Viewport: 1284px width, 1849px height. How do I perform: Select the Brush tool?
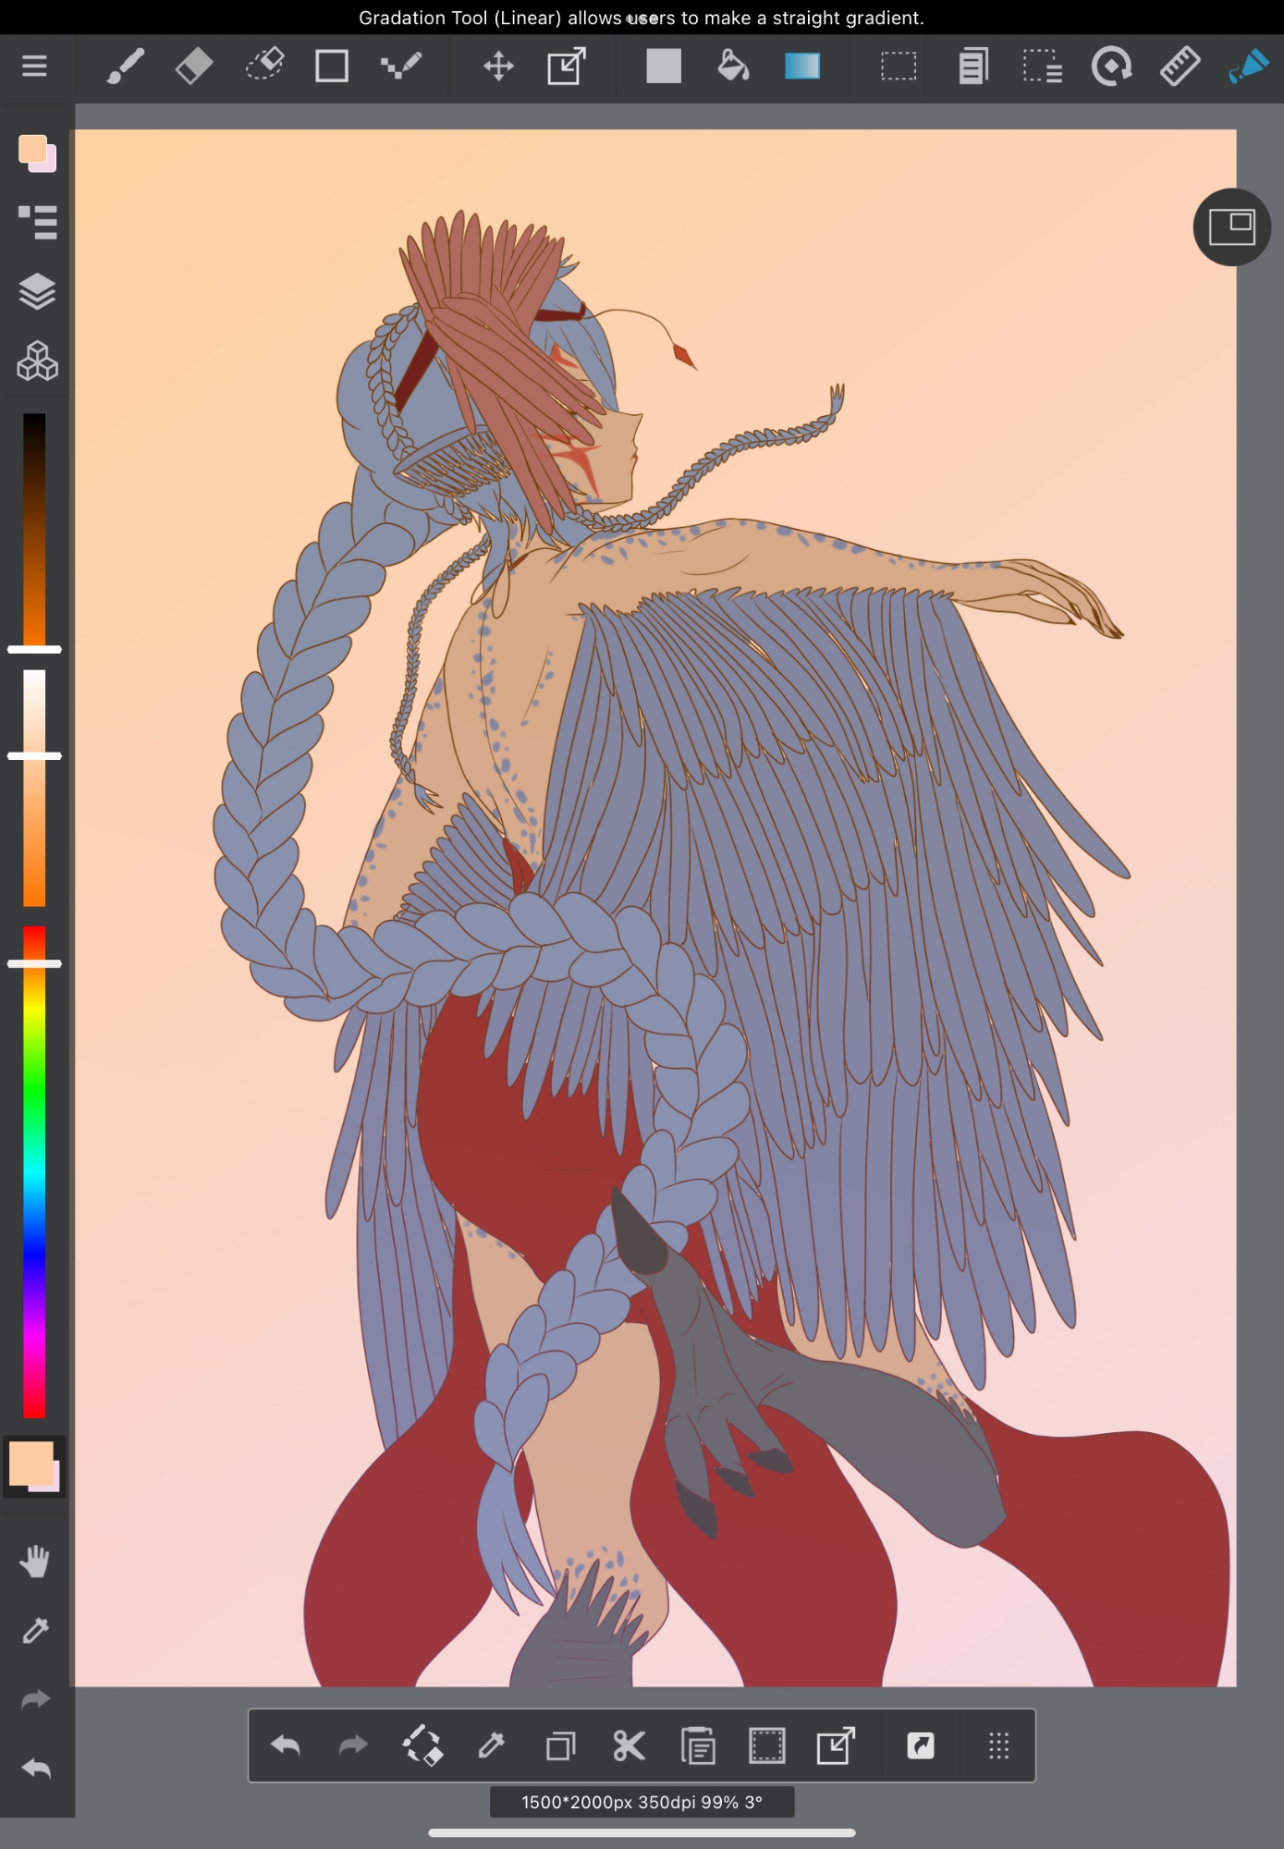point(125,67)
